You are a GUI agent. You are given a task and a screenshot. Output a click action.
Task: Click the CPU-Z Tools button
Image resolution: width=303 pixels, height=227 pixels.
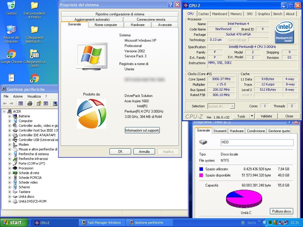(x=241, y=116)
